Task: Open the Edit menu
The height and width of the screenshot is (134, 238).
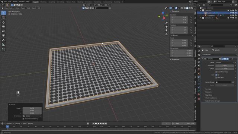Action: coord(10,1)
